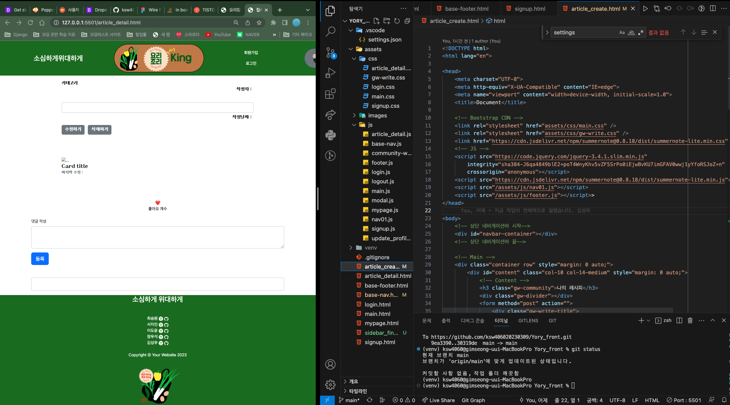This screenshot has height=405, width=730.
Task: Open the YouTube bookmark in Chrome
Action: 218,35
